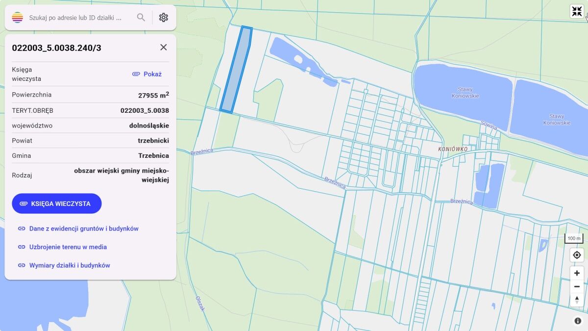
Task: Zoom out on the map
Action: click(x=577, y=286)
